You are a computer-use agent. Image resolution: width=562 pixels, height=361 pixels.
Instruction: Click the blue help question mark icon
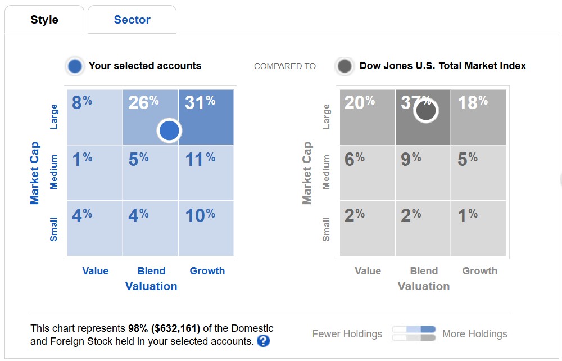coord(263,341)
